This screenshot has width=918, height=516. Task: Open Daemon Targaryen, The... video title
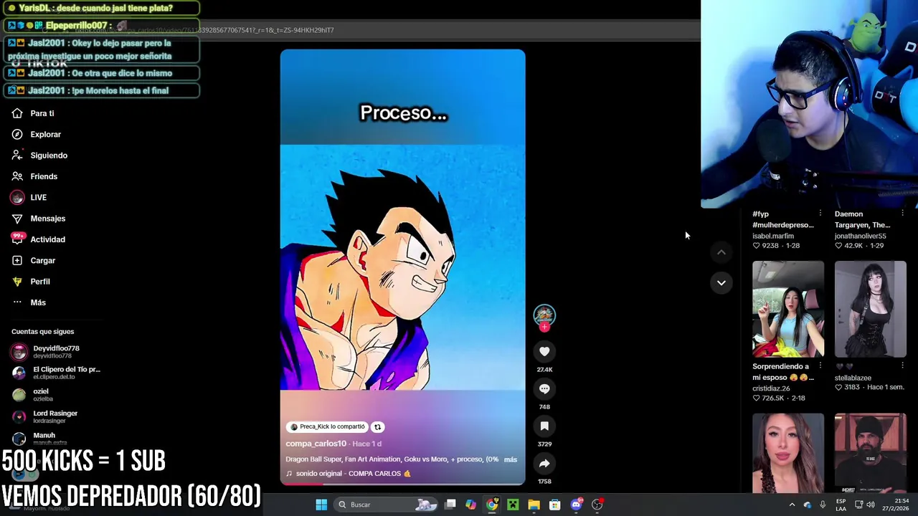pos(862,219)
